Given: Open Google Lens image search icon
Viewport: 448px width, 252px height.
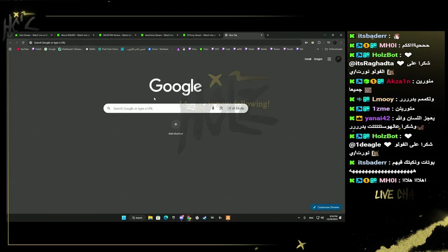Looking at the screenshot, I should point(221,108).
